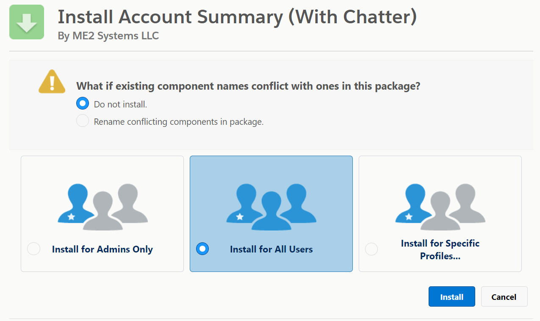Select the Install for All Users radio
Screen dimensions: 540x321
(x=202, y=249)
